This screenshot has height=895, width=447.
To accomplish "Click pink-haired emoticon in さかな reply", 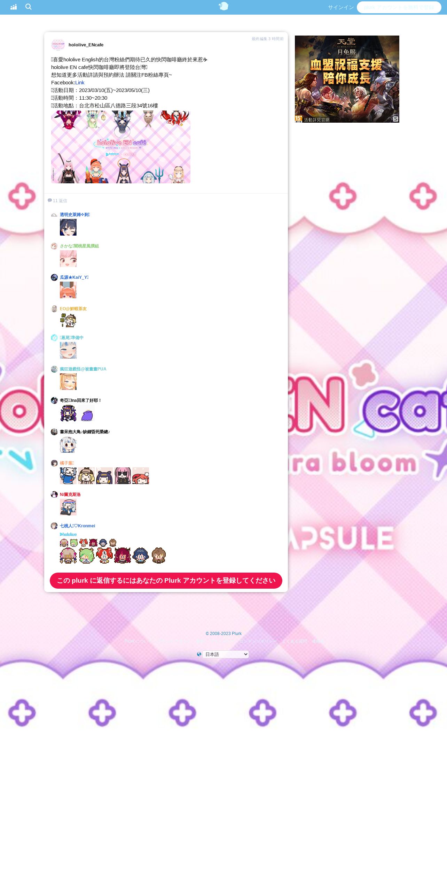I will click(68, 259).
